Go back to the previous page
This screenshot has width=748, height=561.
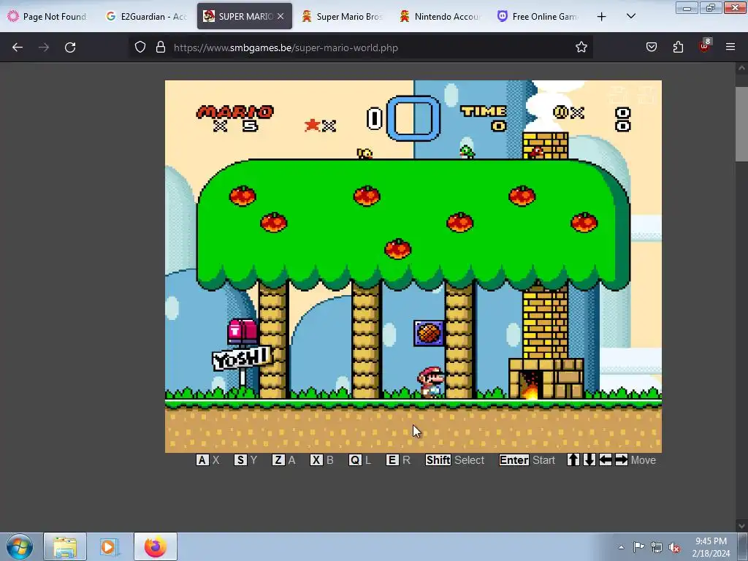pos(18,47)
